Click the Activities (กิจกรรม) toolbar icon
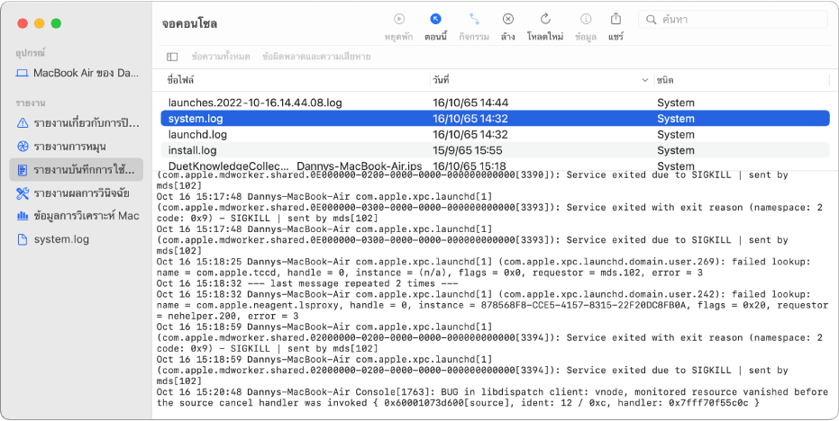Image resolution: width=839 pixels, height=421 pixels. pos(474,20)
